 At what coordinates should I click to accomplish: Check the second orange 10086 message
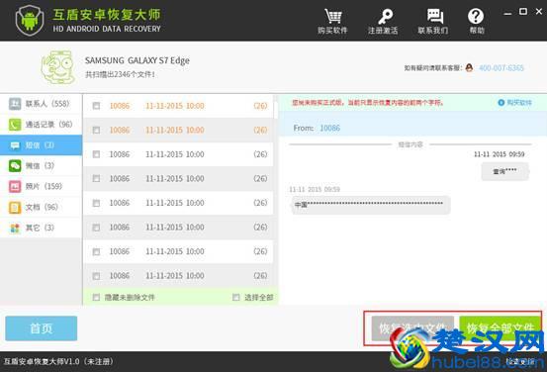point(96,131)
